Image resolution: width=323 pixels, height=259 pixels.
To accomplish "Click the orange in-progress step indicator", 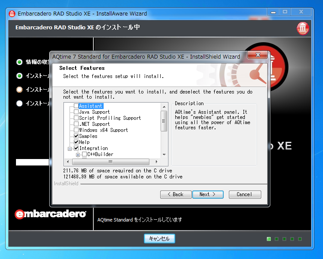I will tap(19, 90).
